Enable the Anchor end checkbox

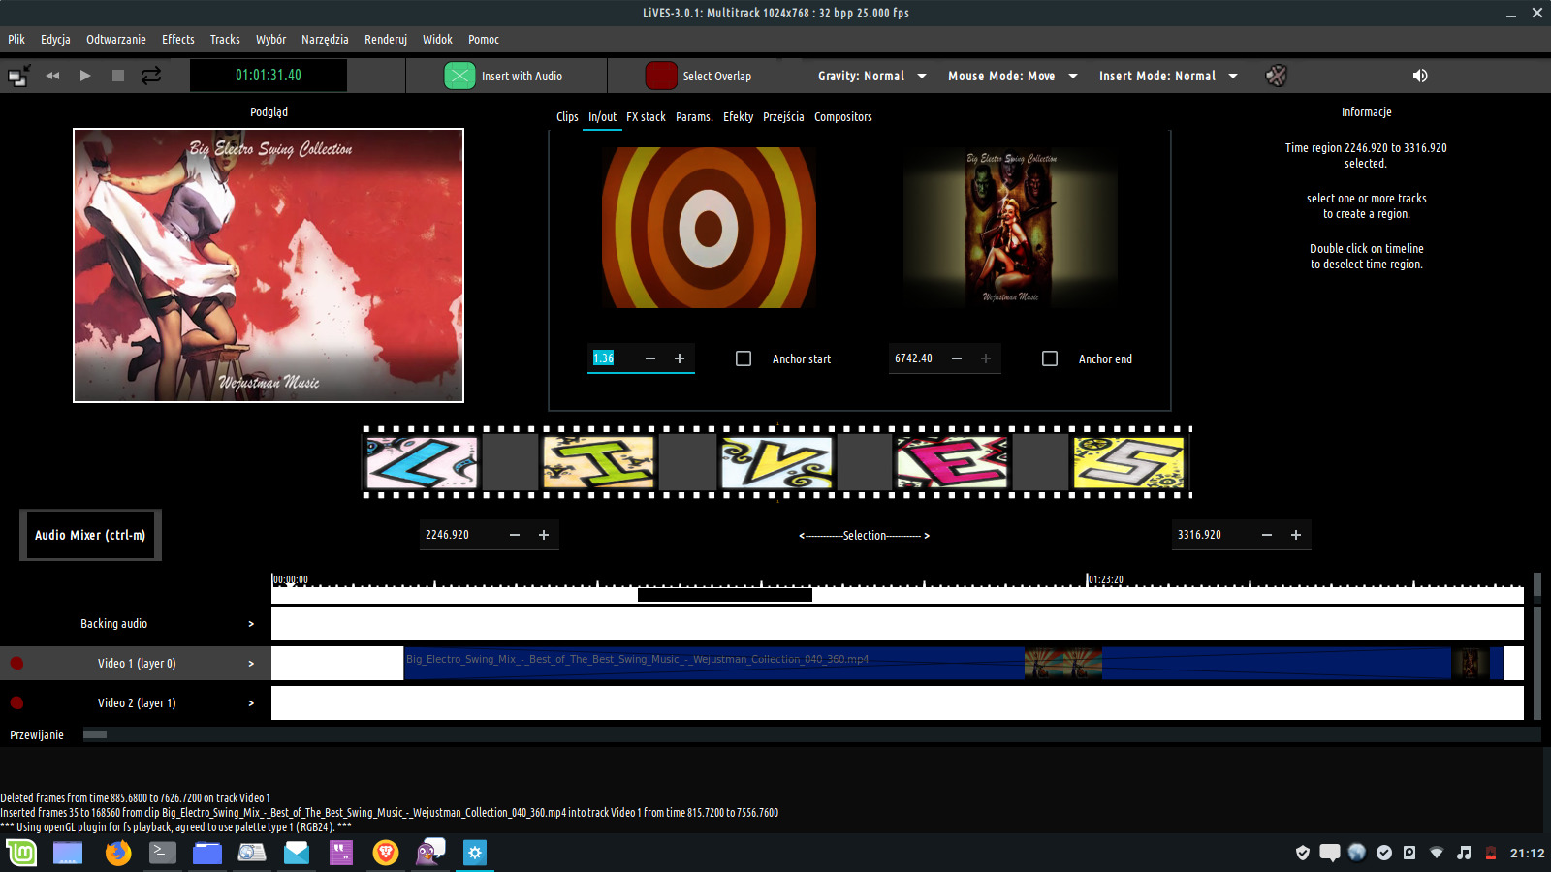click(1050, 358)
